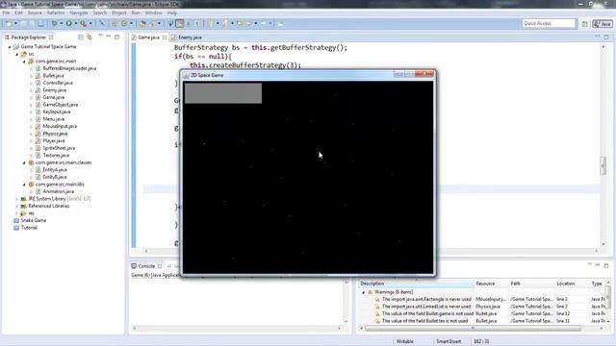This screenshot has width=616, height=346.
Task: Expand the Referenced Libraries node
Action: (x=17, y=207)
